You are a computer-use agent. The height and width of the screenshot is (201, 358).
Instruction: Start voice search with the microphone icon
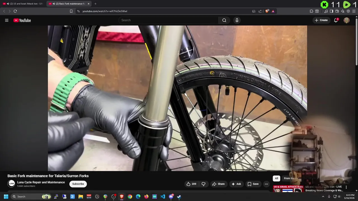coord(237,20)
